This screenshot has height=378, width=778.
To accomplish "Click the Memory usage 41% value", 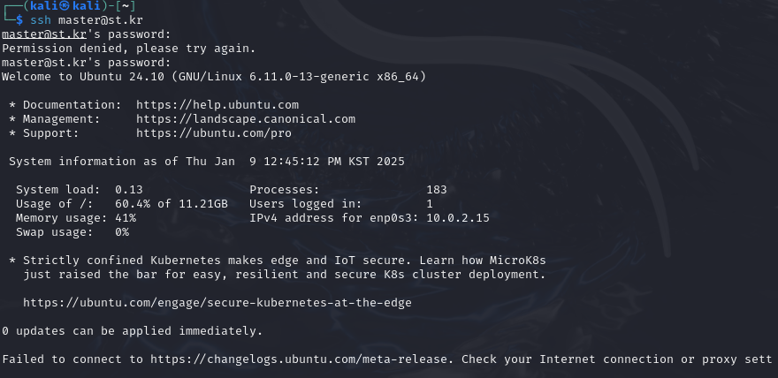I will click(126, 218).
